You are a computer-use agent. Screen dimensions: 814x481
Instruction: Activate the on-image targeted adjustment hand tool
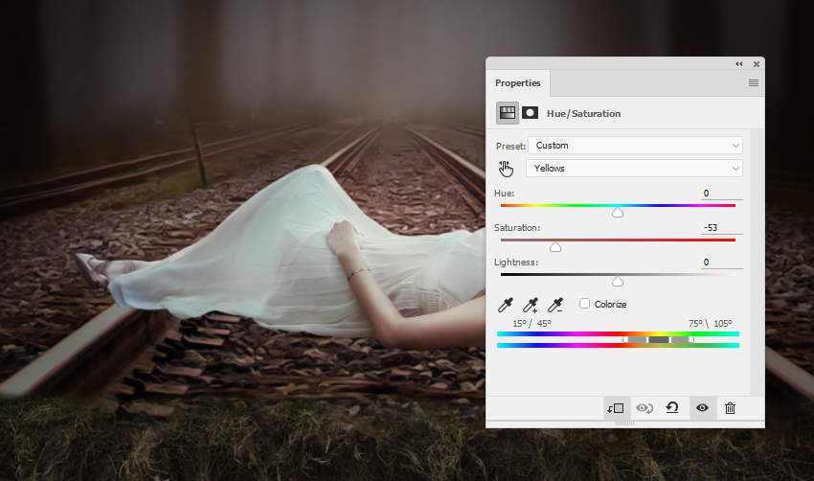point(507,169)
